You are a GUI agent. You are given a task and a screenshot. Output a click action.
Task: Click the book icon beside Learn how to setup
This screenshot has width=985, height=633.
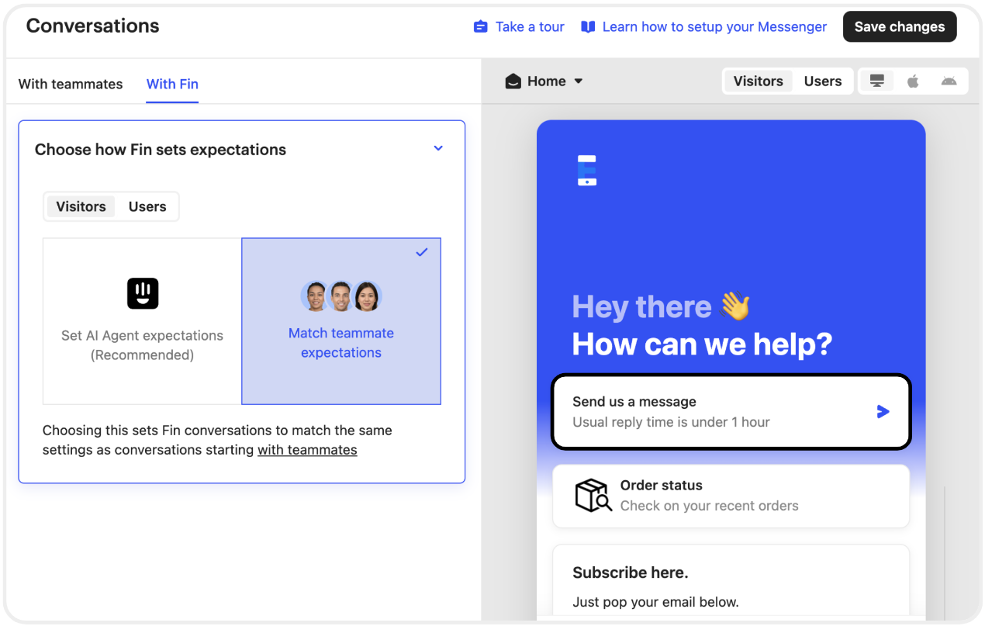pos(589,26)
